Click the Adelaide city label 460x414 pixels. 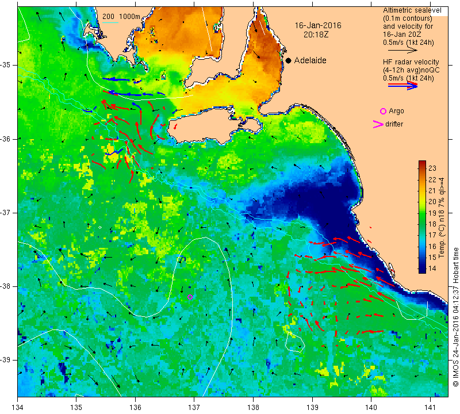tap(310, 60)
